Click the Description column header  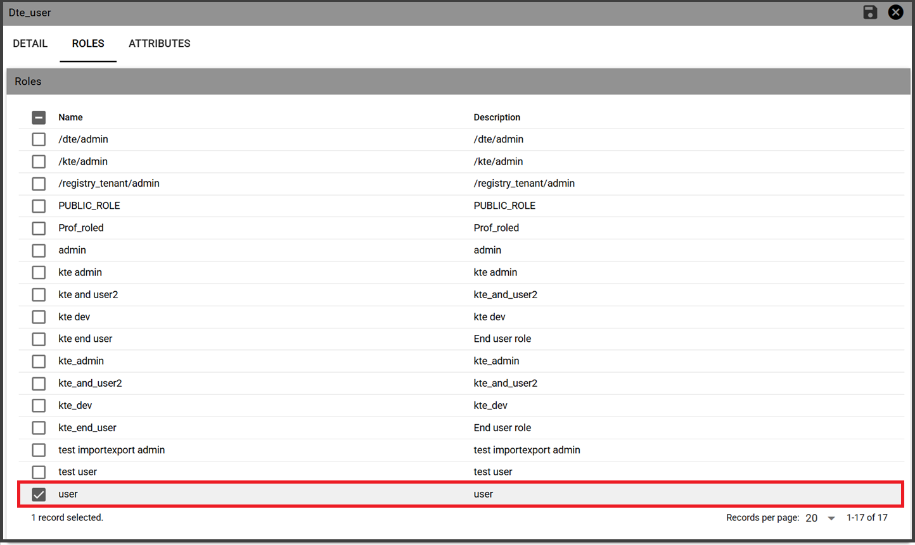click(497, 117)
